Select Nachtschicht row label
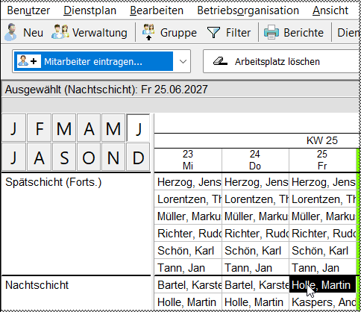Screen dimensions: 361x312 [37, 285]
